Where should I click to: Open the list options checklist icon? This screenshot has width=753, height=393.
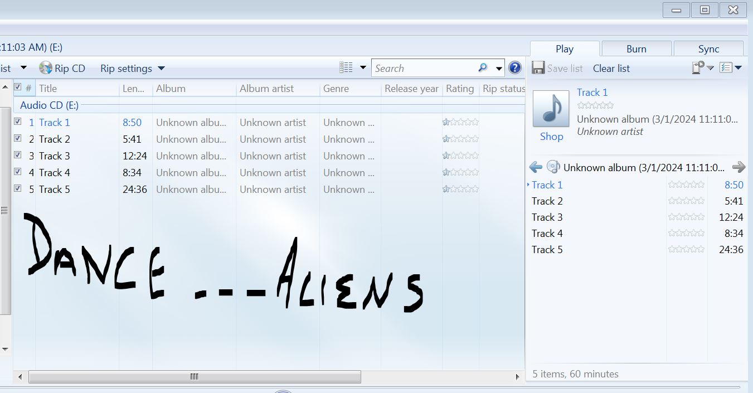pos(726,68)
